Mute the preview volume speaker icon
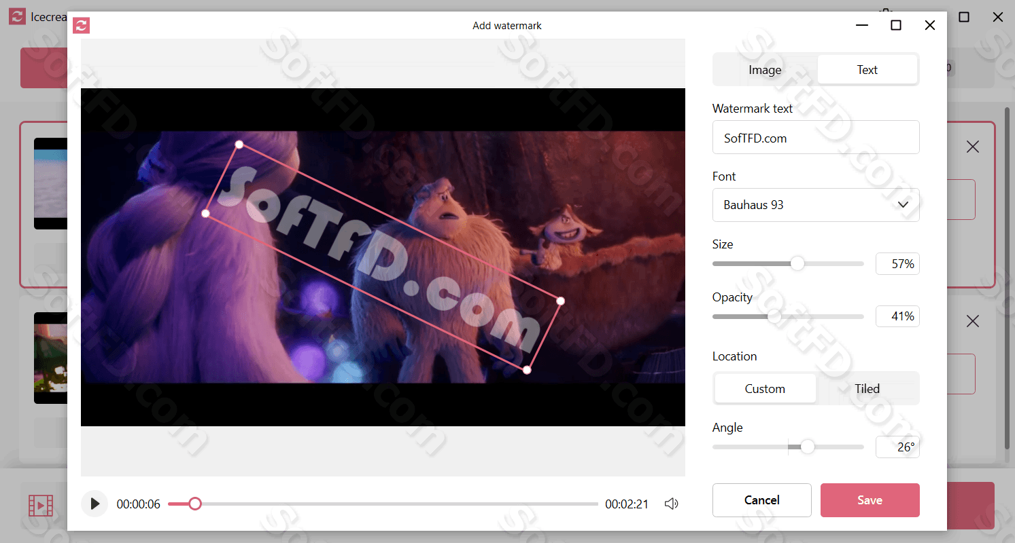Image resolution: width=1015 pixels, height=543 pixels. pyautogui.click(x=671, y=504)
